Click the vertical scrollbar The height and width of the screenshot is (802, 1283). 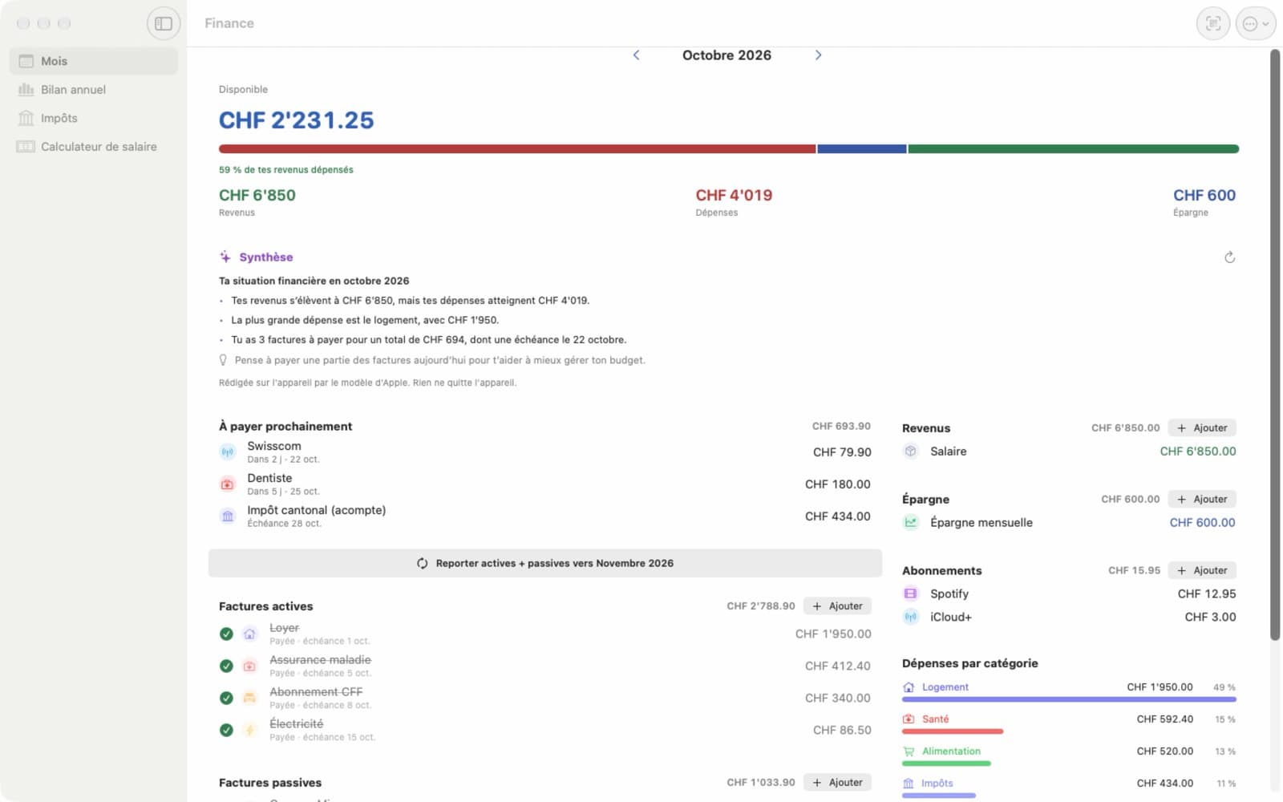1275,345
